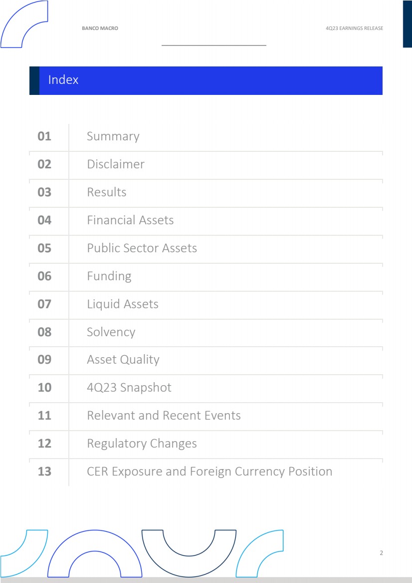This screenshot has height=583, width=412.
Task: Open the Summary index entry
Action: tap(113, 136)
